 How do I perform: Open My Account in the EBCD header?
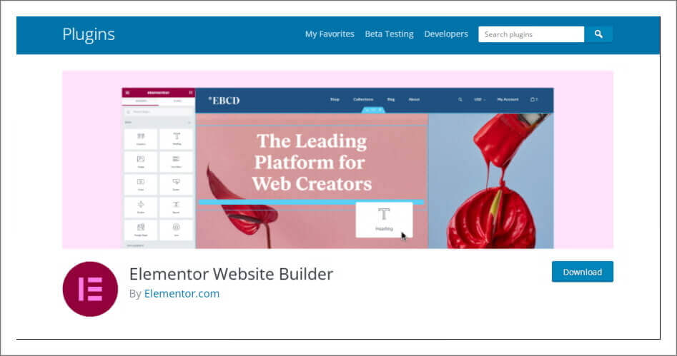pyautogui.click(x=508, y=100)
